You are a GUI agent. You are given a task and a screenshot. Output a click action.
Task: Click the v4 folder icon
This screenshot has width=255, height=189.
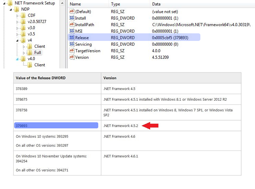pyautogui.click(x=23, y=40)
